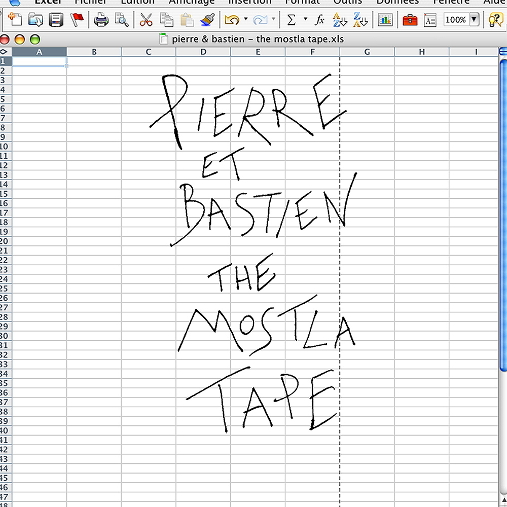Select row 40 header
The image size is (507, 507).
point(6,430)
